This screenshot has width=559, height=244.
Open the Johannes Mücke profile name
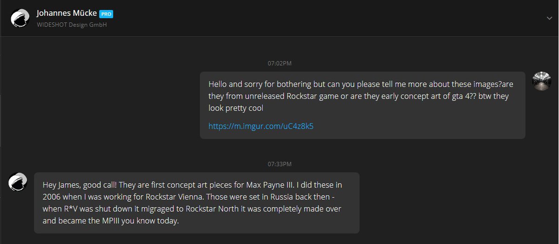point(66,14)
